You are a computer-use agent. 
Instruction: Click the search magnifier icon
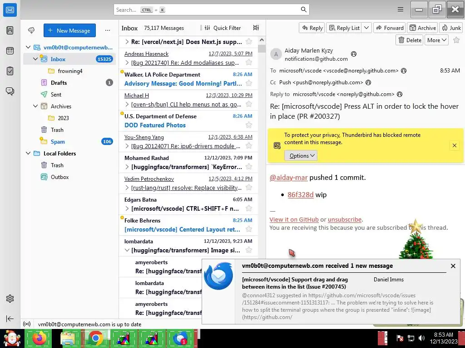[304, 10]
